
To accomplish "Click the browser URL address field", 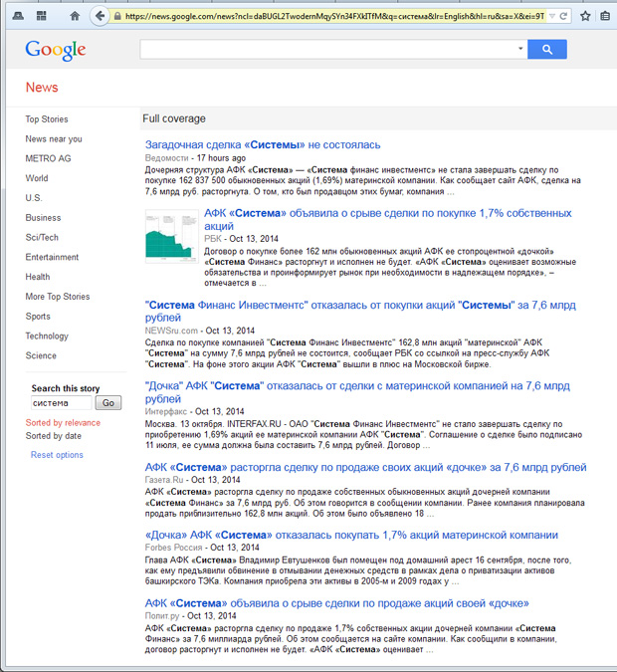I will pos(334,16).
